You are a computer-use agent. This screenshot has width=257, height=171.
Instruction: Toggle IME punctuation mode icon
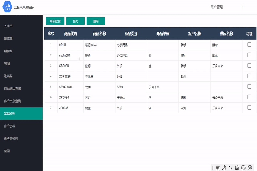[x=230, y=168]
